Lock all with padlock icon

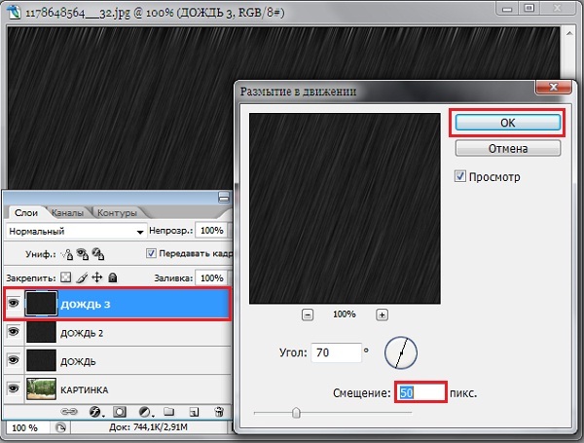point(113,277)
